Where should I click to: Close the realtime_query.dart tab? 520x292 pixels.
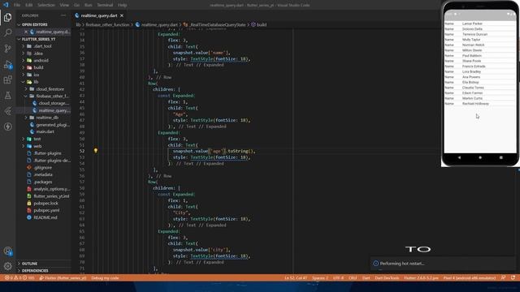[x=122, y=15]
